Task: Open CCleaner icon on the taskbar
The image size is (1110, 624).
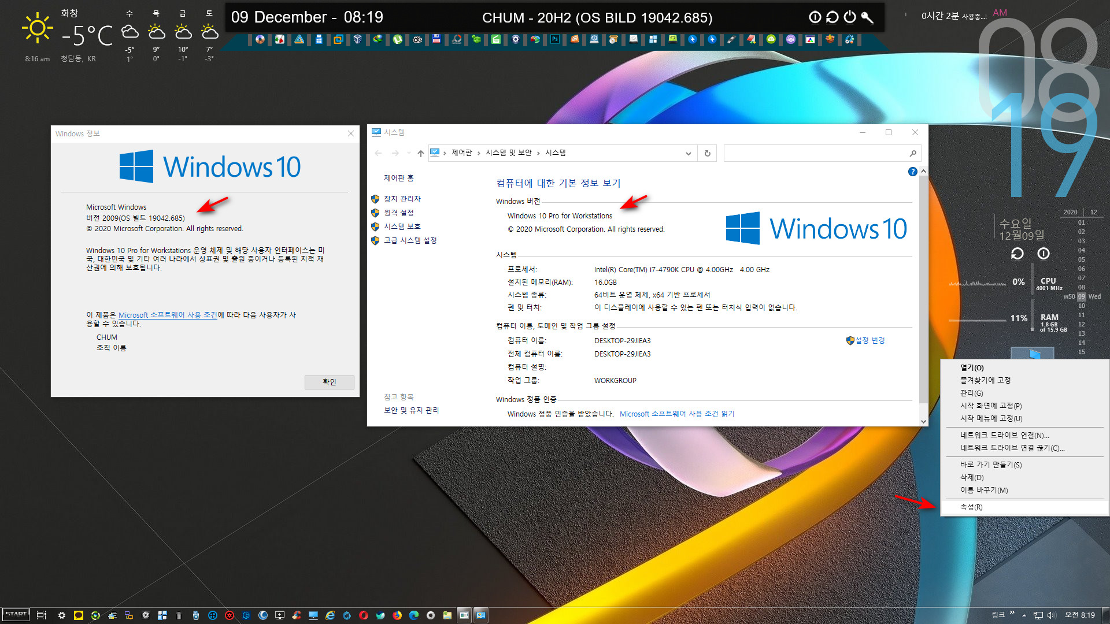Action: (297, 615)
